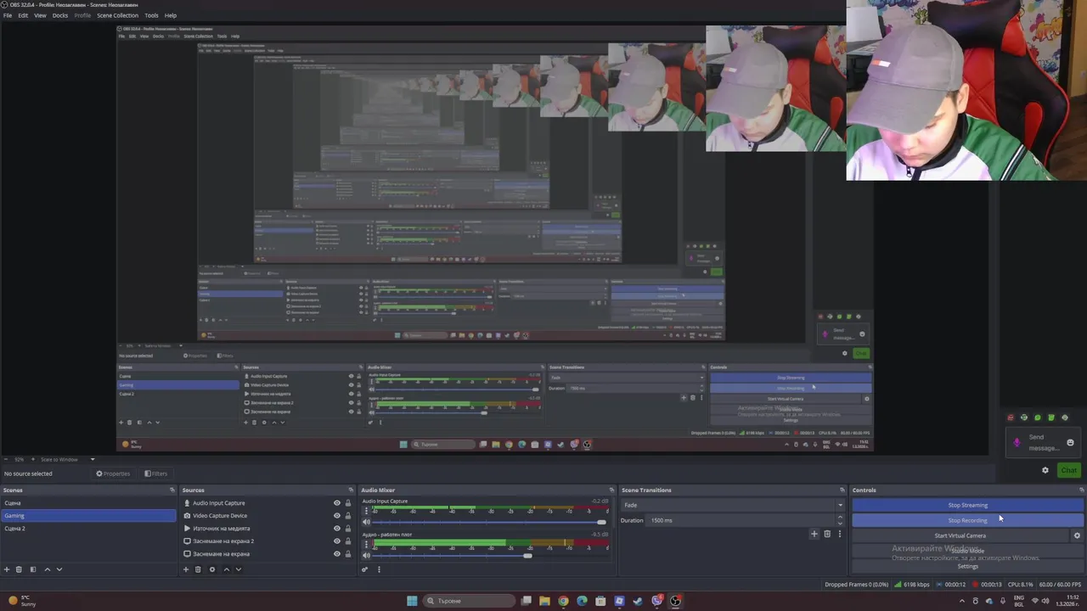Increase transition duration with up arrow
The height and width of the screenshot is (611, 1087).
840,517
